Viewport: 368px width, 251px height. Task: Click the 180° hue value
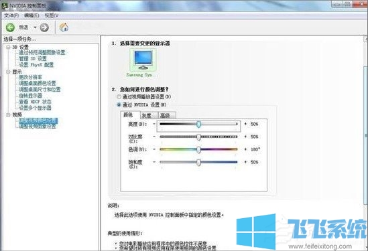coord(255,149)
